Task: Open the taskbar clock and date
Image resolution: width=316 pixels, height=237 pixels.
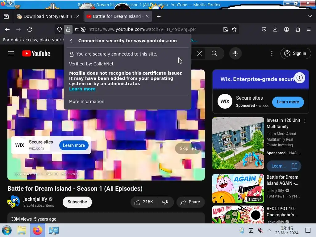Action: point(287,230)
